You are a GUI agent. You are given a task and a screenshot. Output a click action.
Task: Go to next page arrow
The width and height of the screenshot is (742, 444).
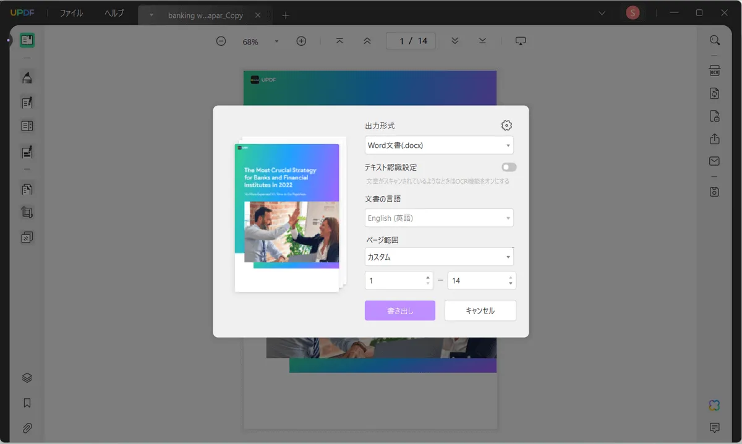[x=455, y=41]
